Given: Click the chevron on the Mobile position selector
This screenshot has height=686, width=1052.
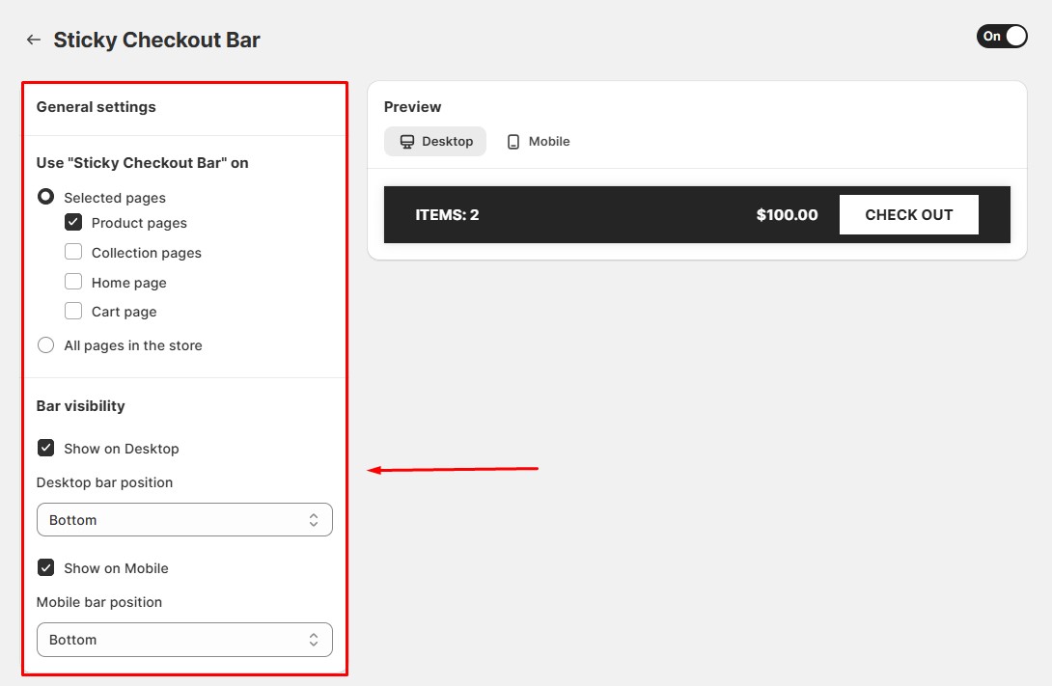Looking at the screenshot, I should (x=314, y=639).
